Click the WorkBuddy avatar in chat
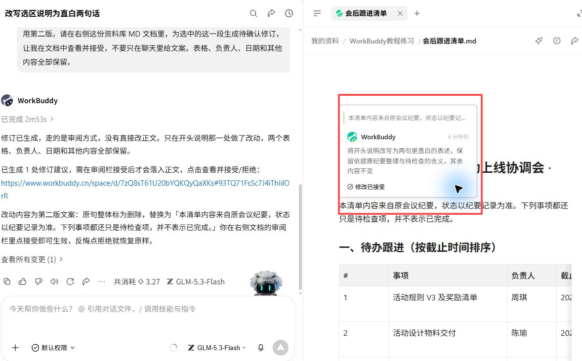Viewport: 582px width, 361px height. pyautogui.click(x=7, y=101)
